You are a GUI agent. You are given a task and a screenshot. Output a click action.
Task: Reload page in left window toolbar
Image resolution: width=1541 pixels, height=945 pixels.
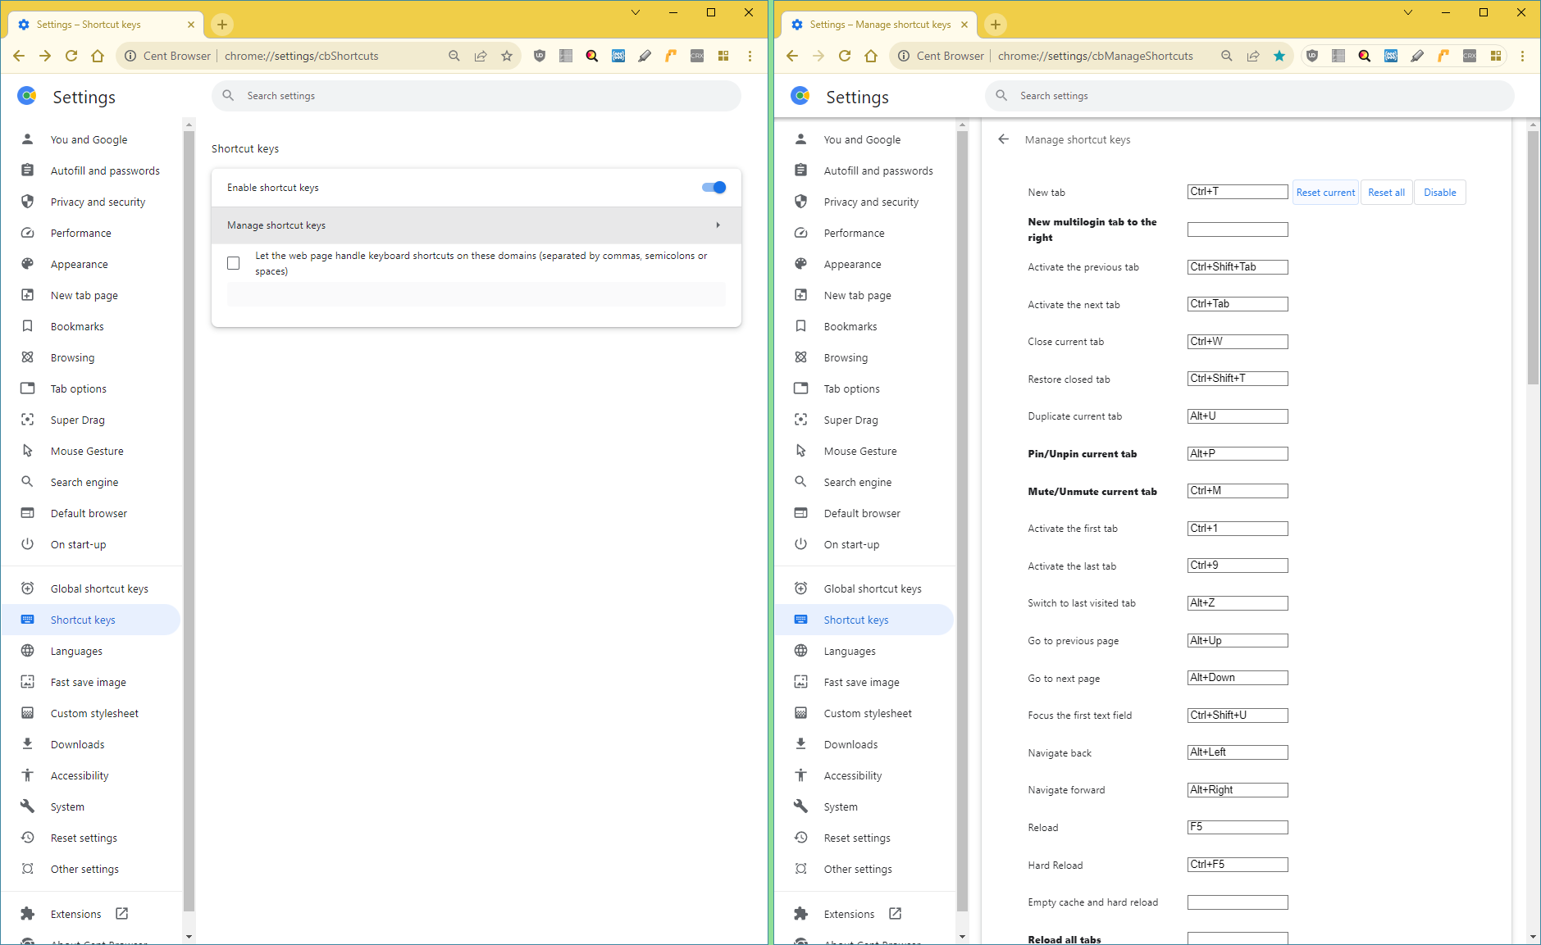[71, 56]
